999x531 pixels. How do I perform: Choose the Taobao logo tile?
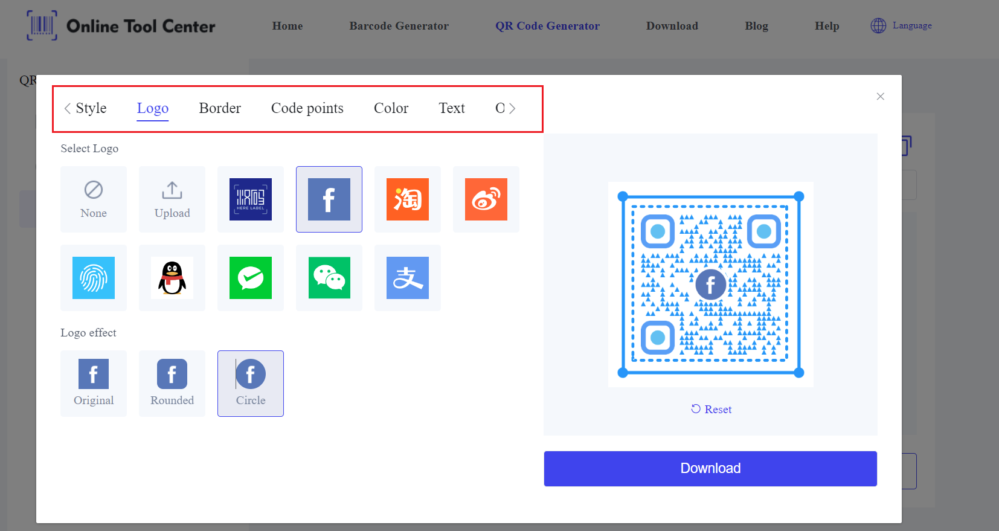coord(408,199)
